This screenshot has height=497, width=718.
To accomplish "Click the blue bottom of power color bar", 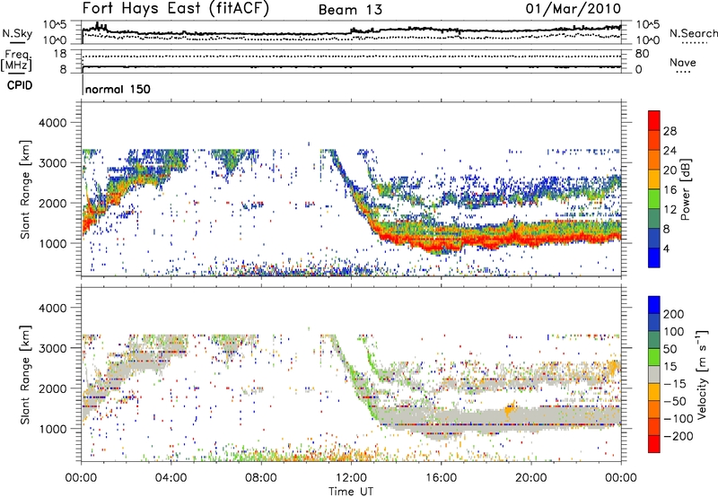I will tap(654, 257).
